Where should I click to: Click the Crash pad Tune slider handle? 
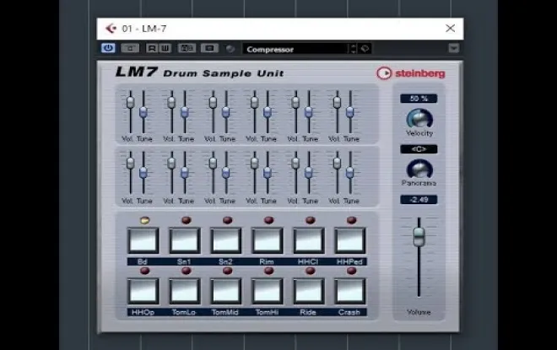(x=350, y=173)
